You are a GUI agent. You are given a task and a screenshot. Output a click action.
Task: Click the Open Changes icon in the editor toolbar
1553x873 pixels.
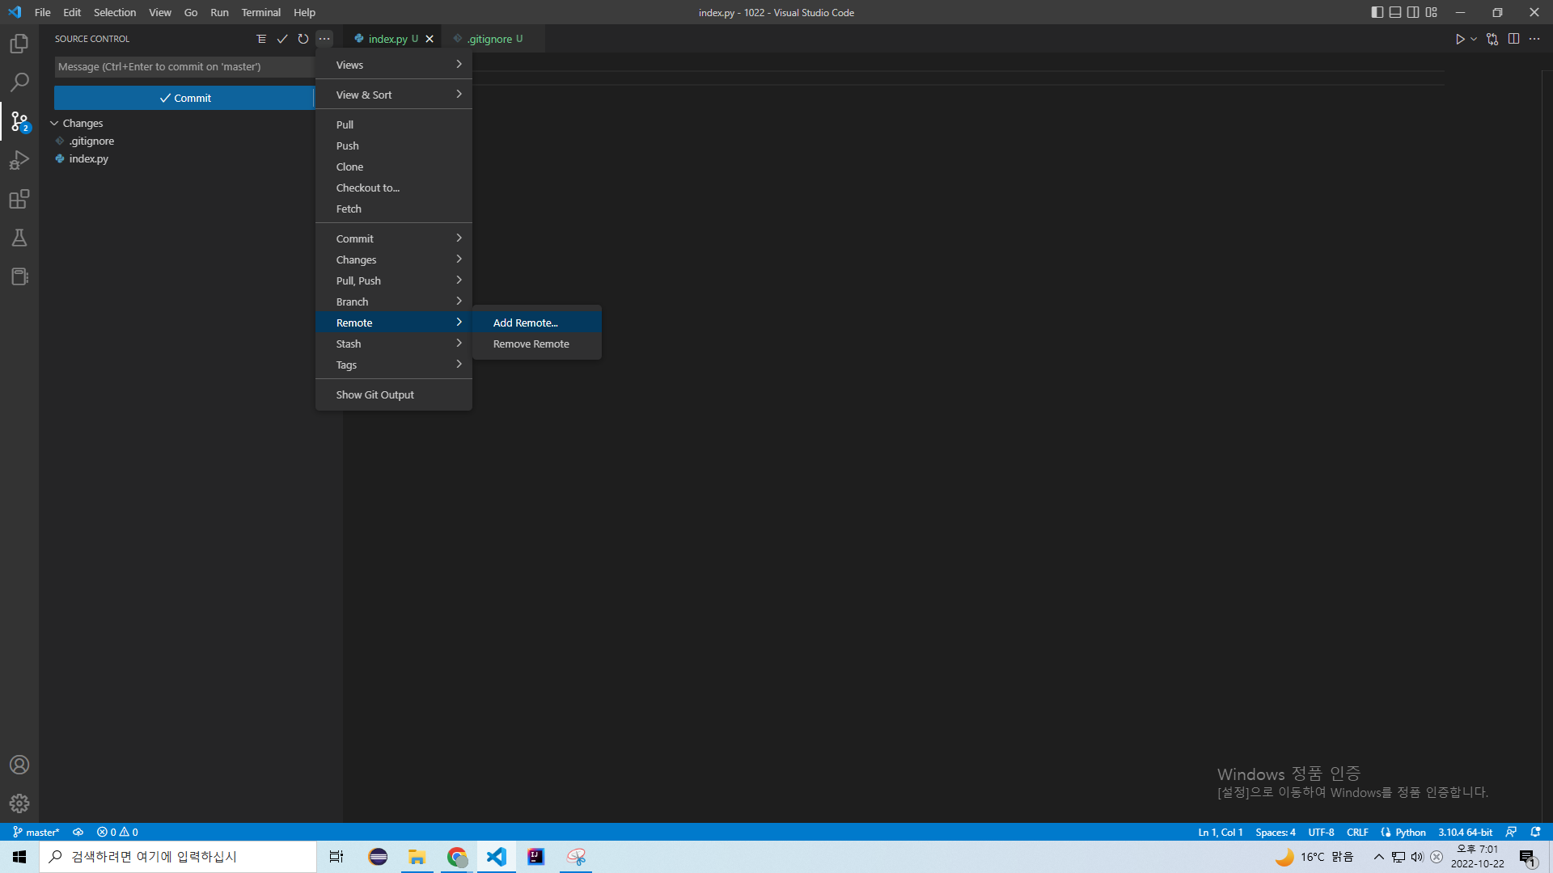1492,39
